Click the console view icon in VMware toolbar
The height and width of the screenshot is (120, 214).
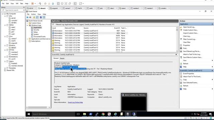point(75,4)
